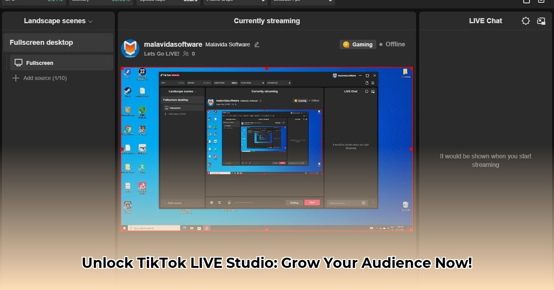Image resolution: width=554 pixels, height=290 pixels.
Task: Click the pencil icon to edit stream info
Action: click(257, 44)
